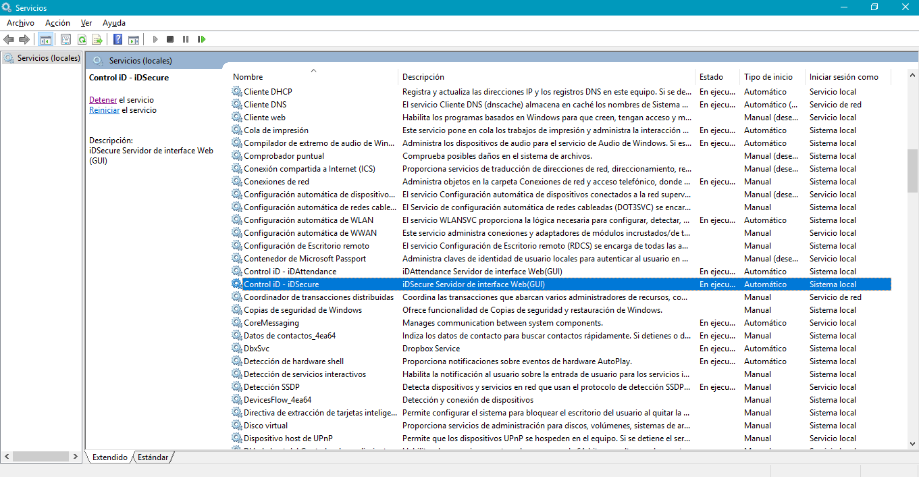
Task: Open the Archivo menu
Action: (20, 23)
